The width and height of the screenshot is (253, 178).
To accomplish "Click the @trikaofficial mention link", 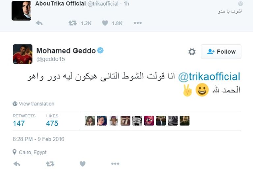I will [209, 77].
